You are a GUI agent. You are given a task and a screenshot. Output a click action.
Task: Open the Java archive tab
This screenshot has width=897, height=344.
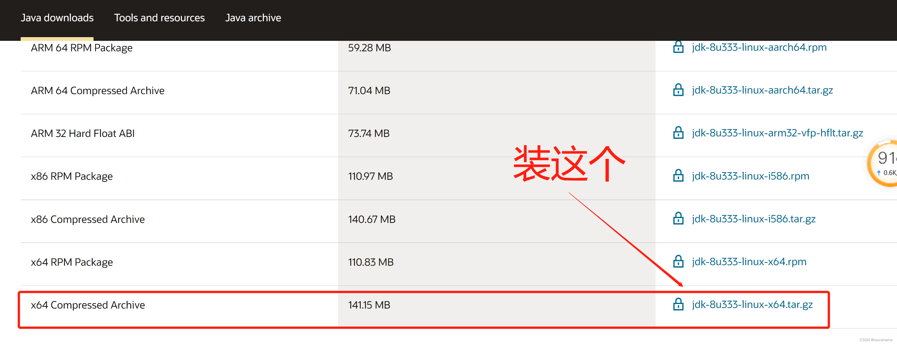pos(253,18)
